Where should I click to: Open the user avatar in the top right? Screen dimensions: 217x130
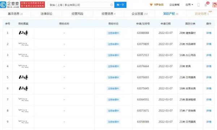pyautogui.click(x=214, y=5)
